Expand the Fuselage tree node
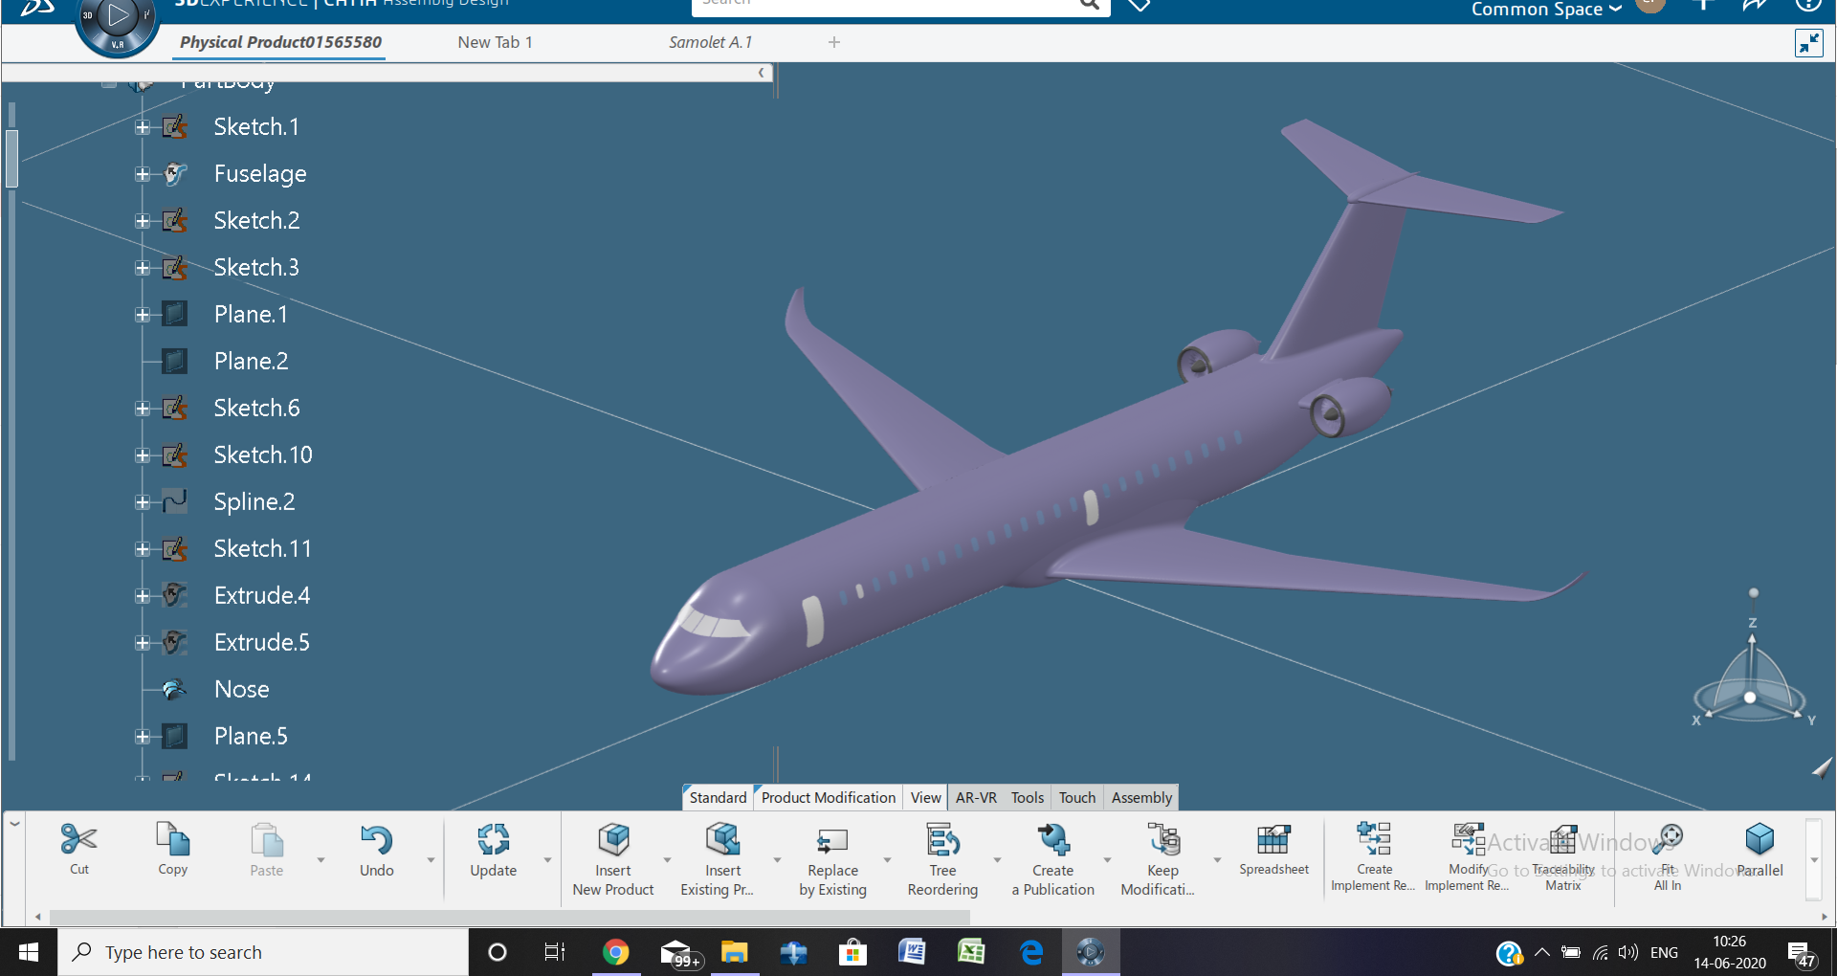The image size is (1837, 976). point(143,174)
